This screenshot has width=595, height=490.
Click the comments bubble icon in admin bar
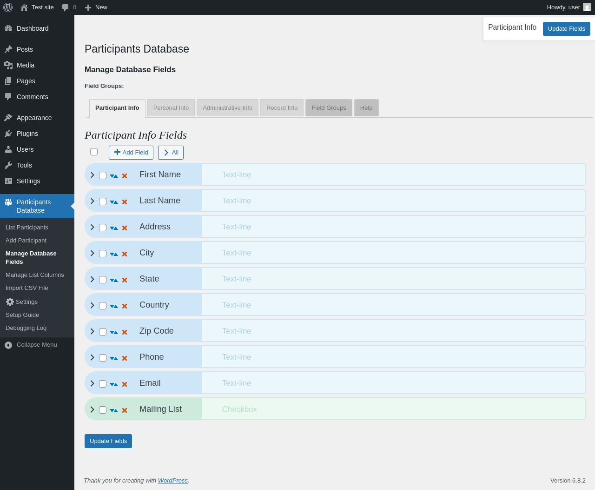(66, 7)
